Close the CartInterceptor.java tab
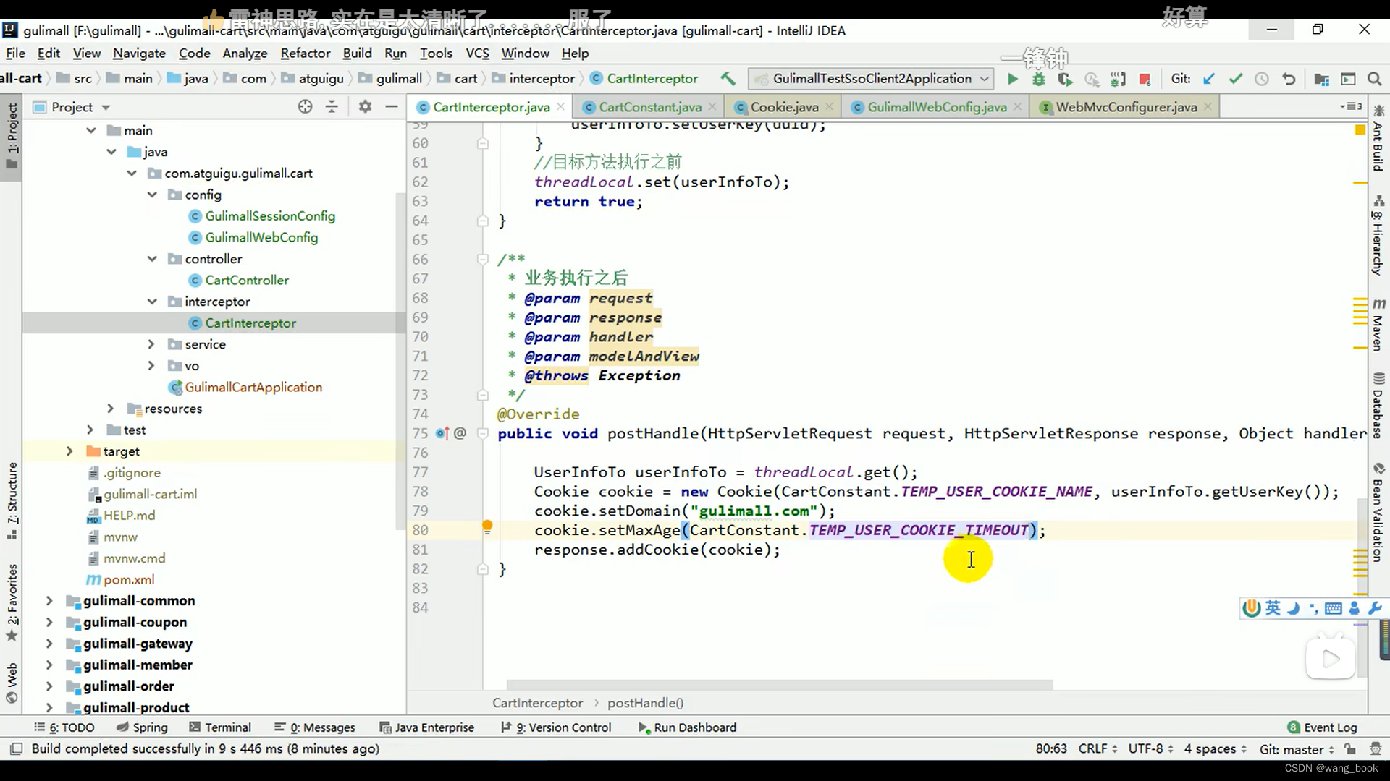 tap(560, 107)
